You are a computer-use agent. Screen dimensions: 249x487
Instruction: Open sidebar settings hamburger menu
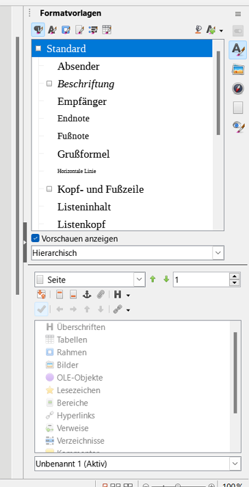[x=238, y=14]
